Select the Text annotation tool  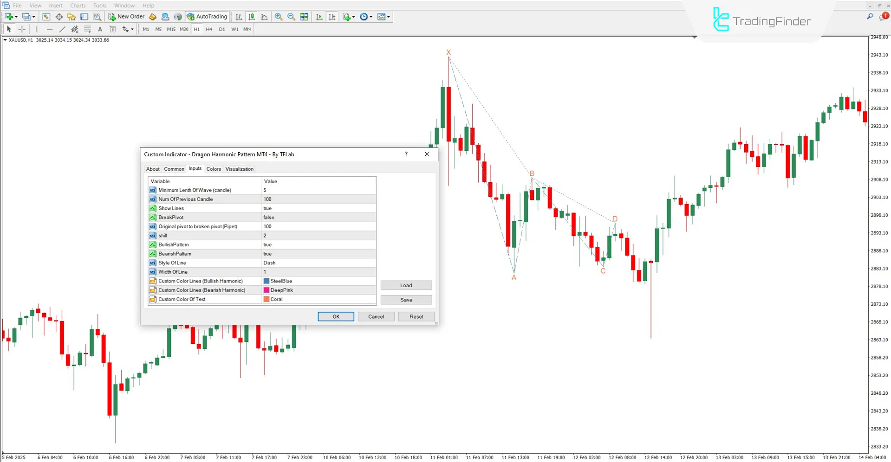tap(100, 29)
